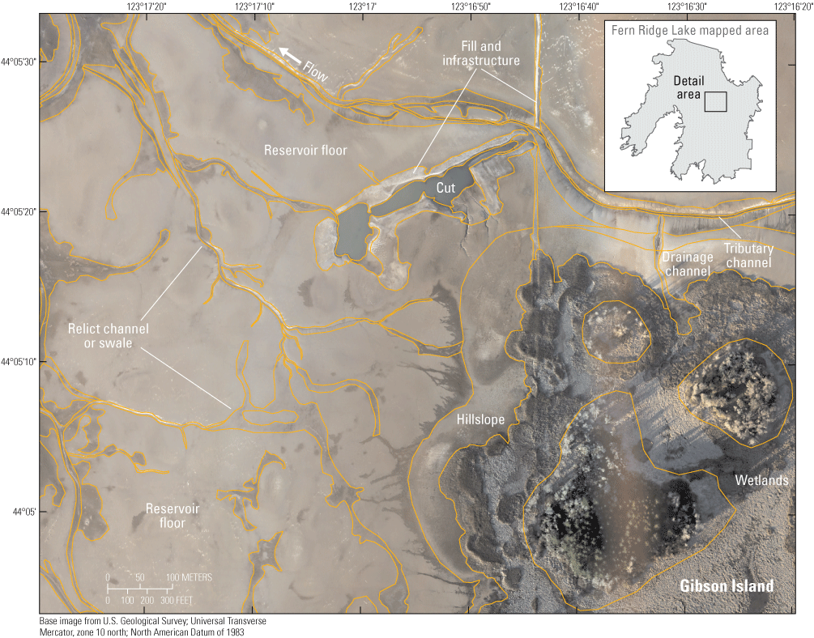The width and height of the screenshot is (814, 638).
Task: Open the lower Reservoir floor label
Action: click(x=173, y=516)
